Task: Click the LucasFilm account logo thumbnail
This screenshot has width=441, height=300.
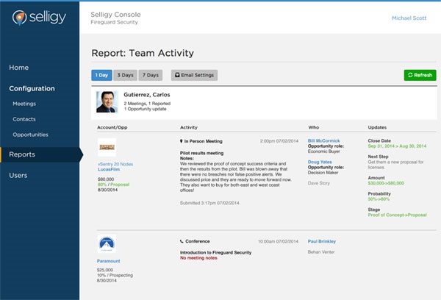Action: pyautogui.click(x=107, y=147)
